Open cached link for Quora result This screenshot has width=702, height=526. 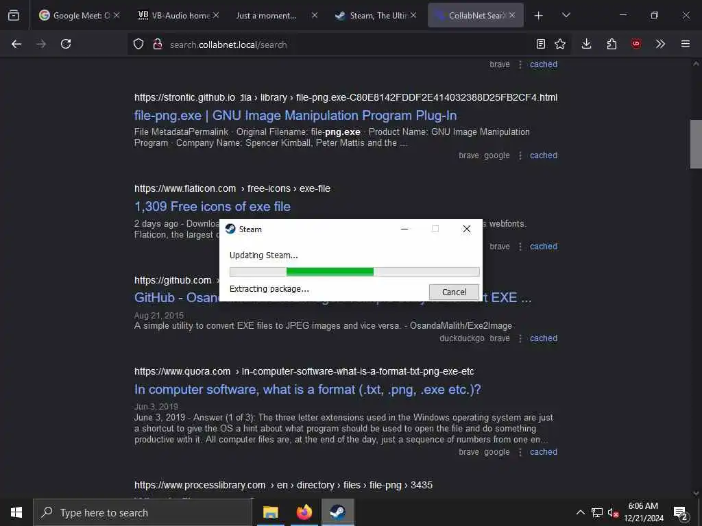(x=544, y=452)
